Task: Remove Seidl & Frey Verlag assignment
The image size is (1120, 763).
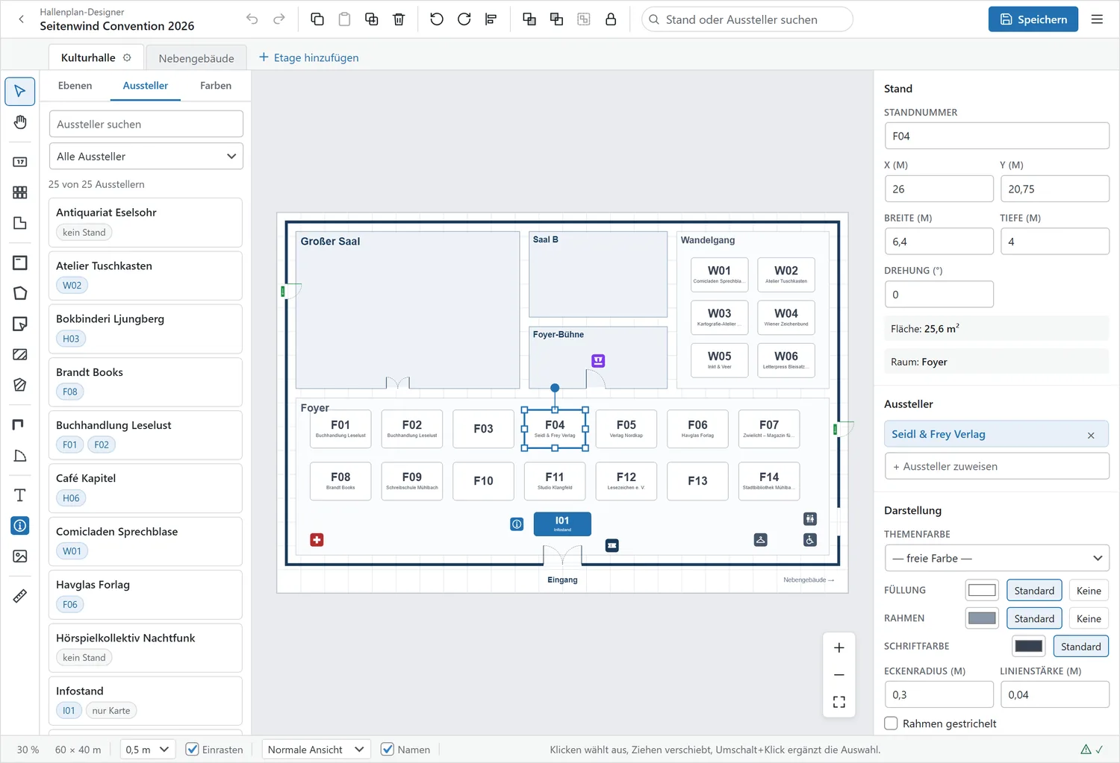Action: (1091, 435)
